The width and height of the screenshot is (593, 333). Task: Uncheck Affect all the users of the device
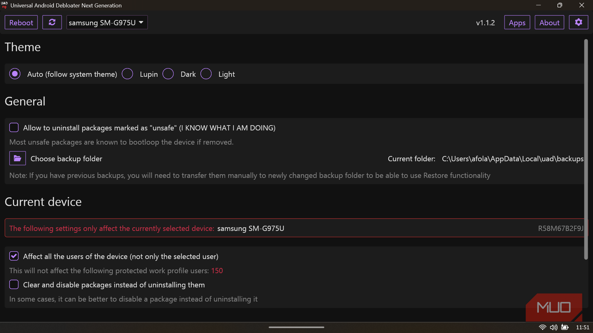pos(14,256)
